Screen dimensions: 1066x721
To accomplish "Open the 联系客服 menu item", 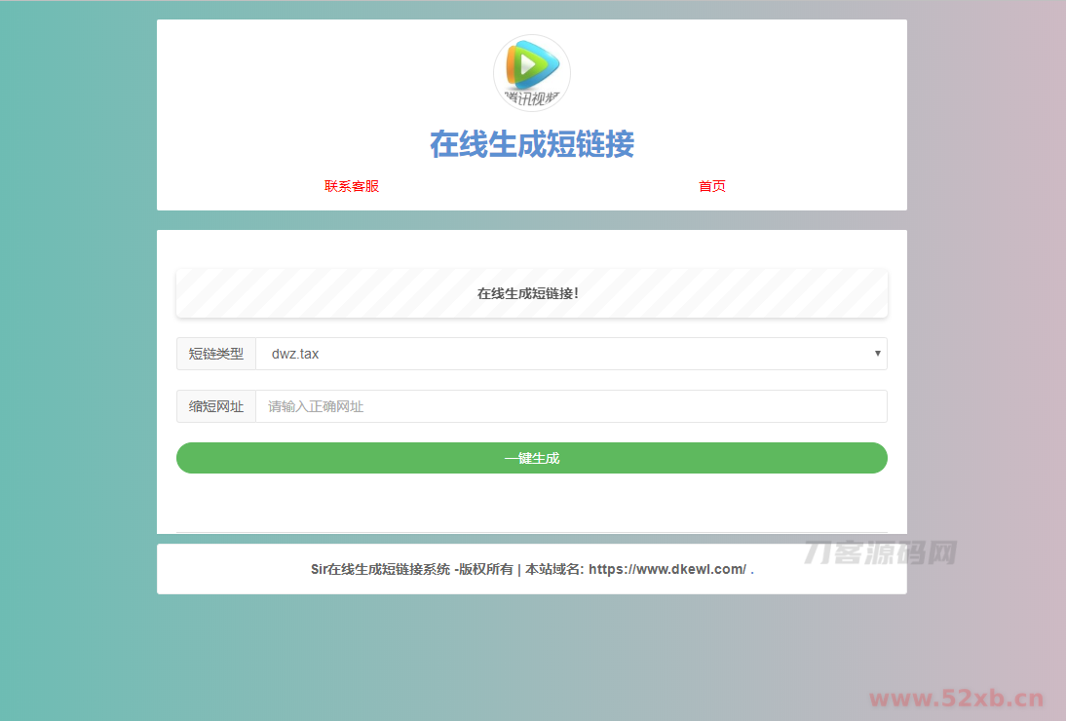I will 351,185.
